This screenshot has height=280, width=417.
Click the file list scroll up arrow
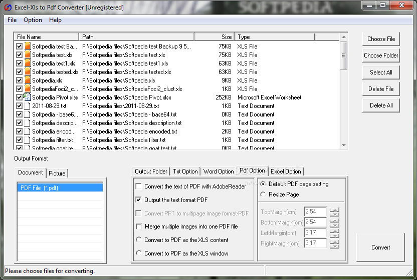click(344, 37)
